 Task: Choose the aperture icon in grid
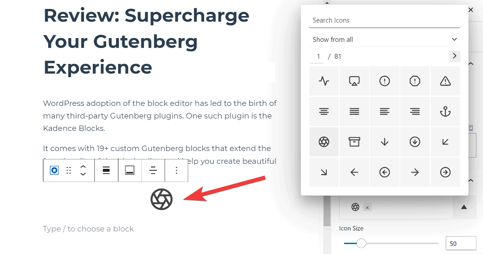pyautogui.click(x=324, y=142)
